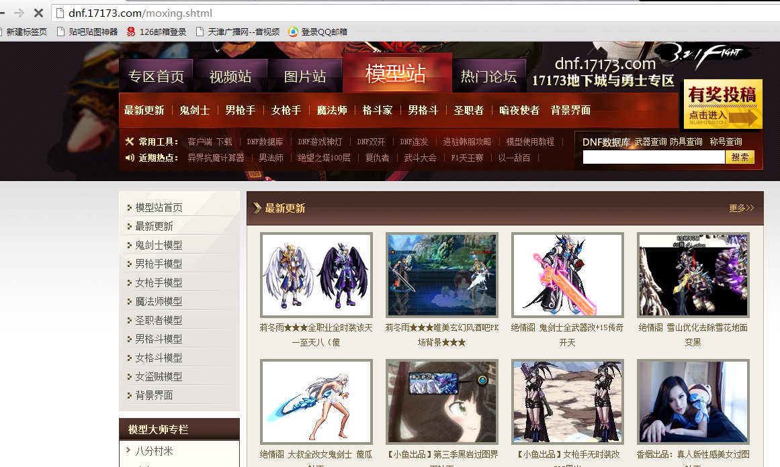Expand more updates via 更多>>
The image size is (780, 467).
[x=741, y=209]
